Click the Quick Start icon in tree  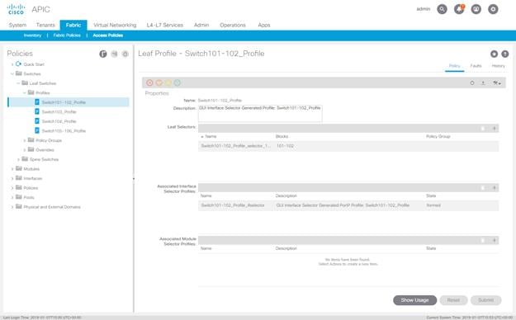click(18, 64)
